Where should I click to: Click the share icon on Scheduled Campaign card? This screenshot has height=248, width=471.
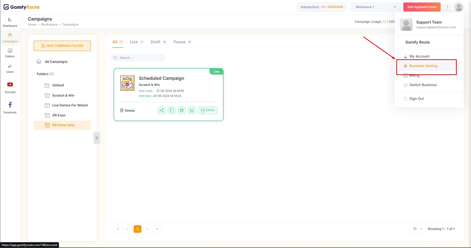point(162,110)
